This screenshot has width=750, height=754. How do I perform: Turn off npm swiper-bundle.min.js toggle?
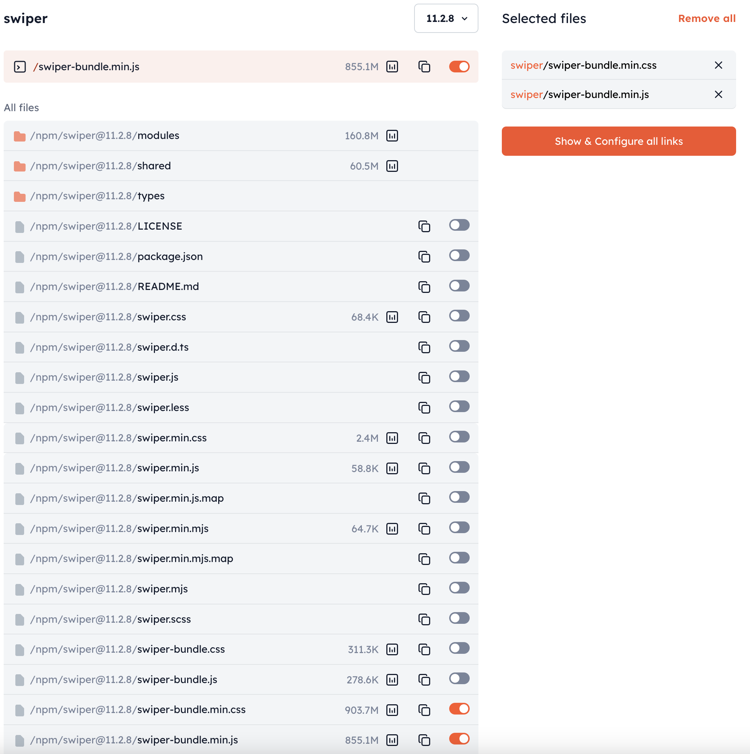[x=459, y=739]
